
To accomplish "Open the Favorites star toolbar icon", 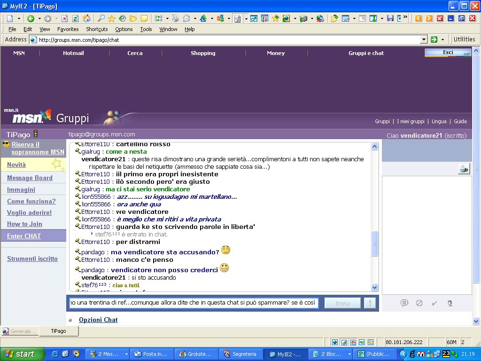I will click(x=112, y=19).
